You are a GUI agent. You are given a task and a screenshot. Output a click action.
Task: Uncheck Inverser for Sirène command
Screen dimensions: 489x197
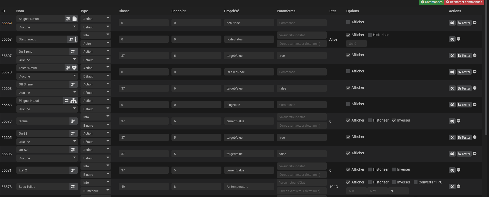click(x=394, y=120)
